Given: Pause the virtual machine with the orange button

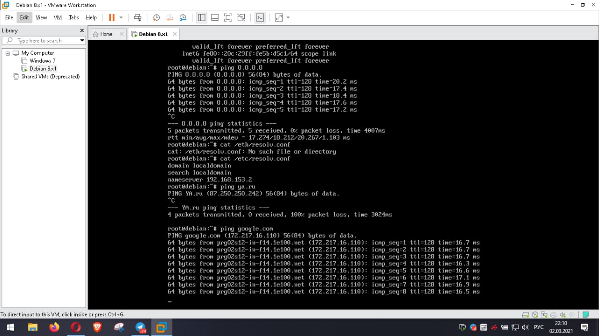Looking at the screenshot, I should (111, 17).
